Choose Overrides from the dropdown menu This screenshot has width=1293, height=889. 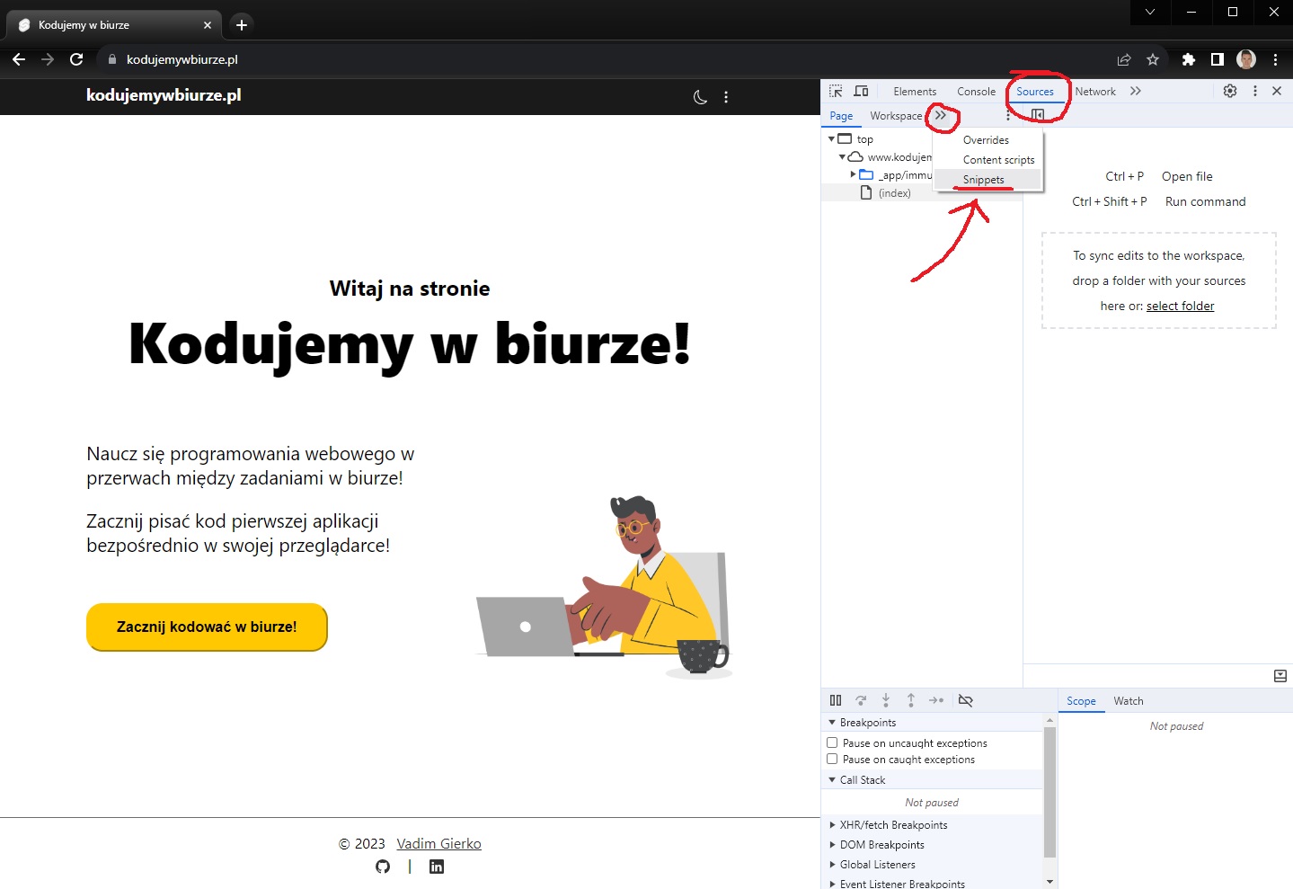pos(987,140)
